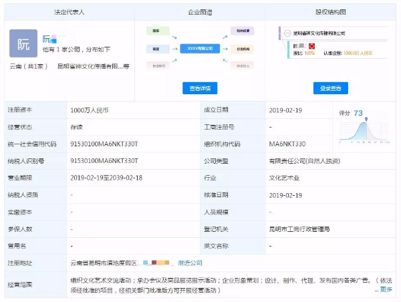Select the 股权结构图 section header
This screenshot has width=401, height=302.
[x=330, y=12]
